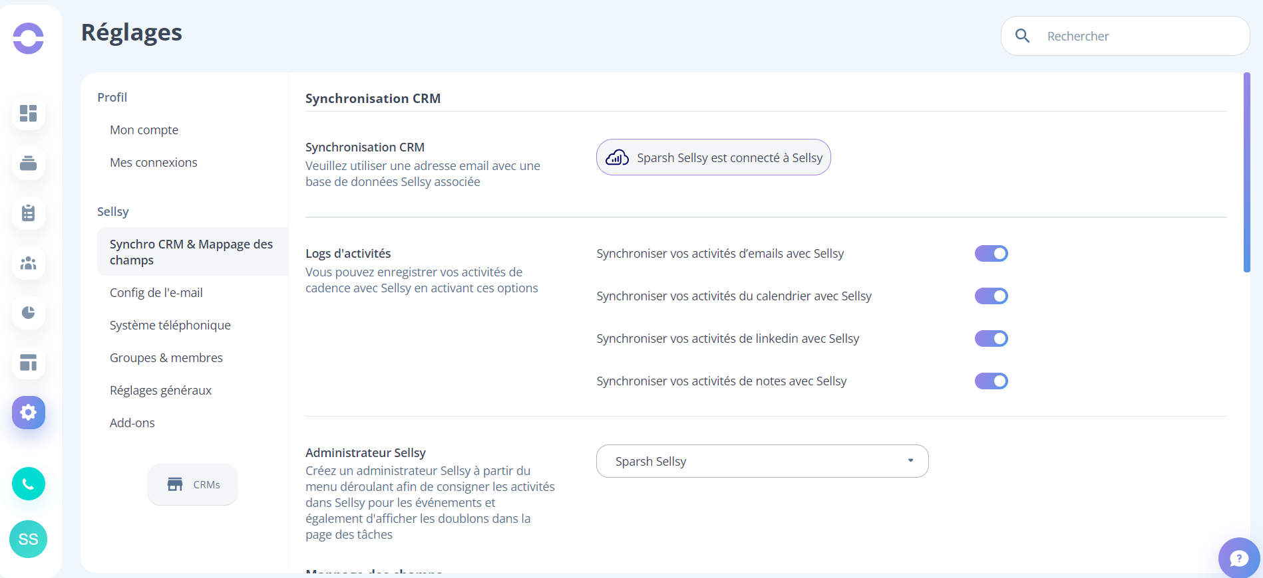The width and height of the screenshot is (1263, 578).
Task: Click Synchroniser vos activités d'emails avec Sellsy text
Action: pyautogui.click(x=720, y=253)
